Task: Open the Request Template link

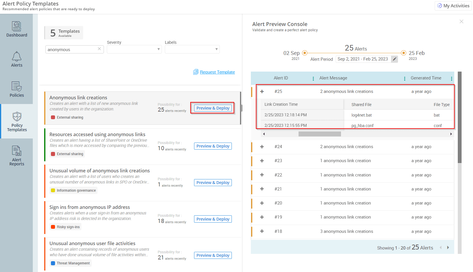Action: click(x=217, y=72)
